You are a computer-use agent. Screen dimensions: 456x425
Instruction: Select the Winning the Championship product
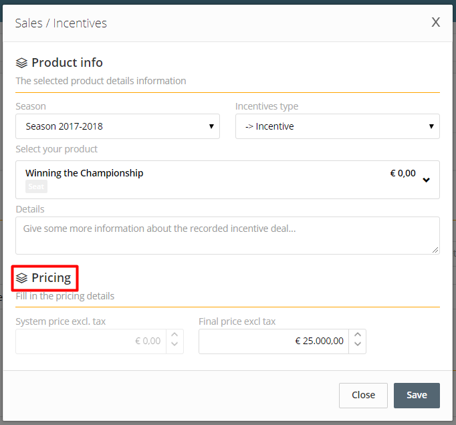point(84,173)
